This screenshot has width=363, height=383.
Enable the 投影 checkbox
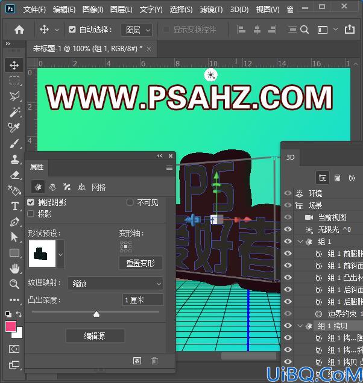tap(31, 214)
